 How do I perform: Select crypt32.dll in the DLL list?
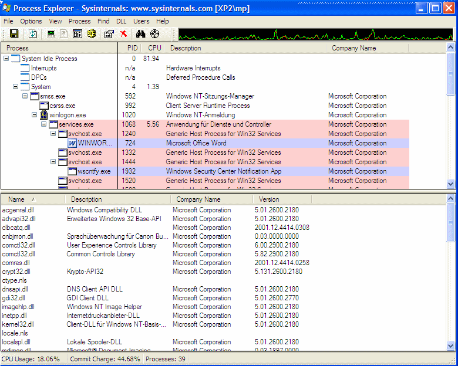click(x=16, y=272)
